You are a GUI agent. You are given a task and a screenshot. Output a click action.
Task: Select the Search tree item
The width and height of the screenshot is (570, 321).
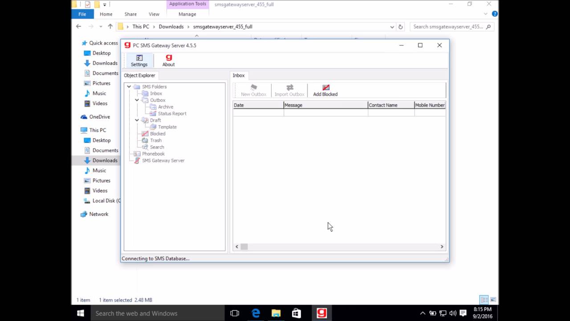point(157,147)
